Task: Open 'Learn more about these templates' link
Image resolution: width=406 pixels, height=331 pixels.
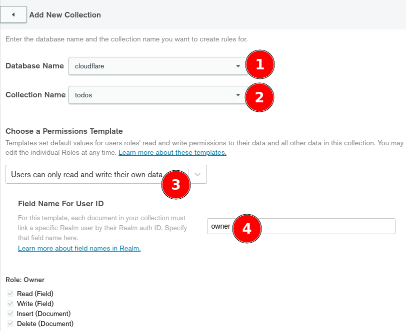Action: [172, 153]
